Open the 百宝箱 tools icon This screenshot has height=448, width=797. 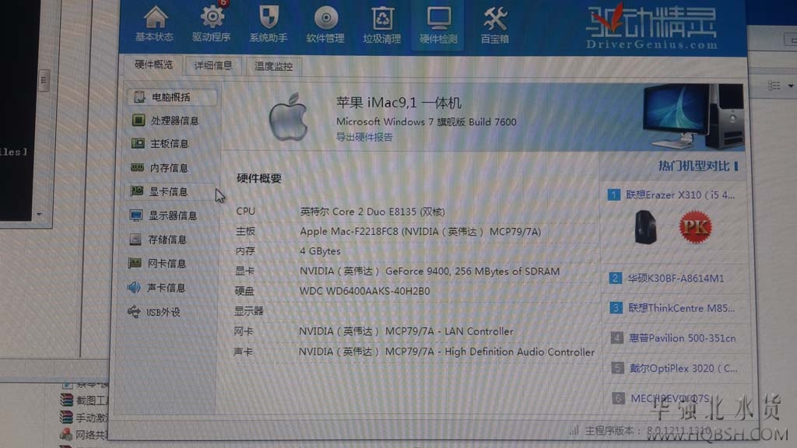tap(494, 25)
